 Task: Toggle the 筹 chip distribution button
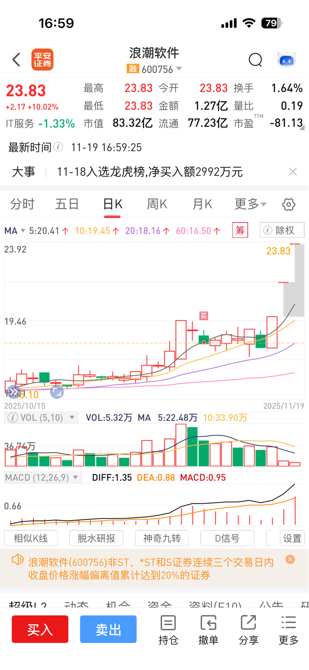(240, 230)
